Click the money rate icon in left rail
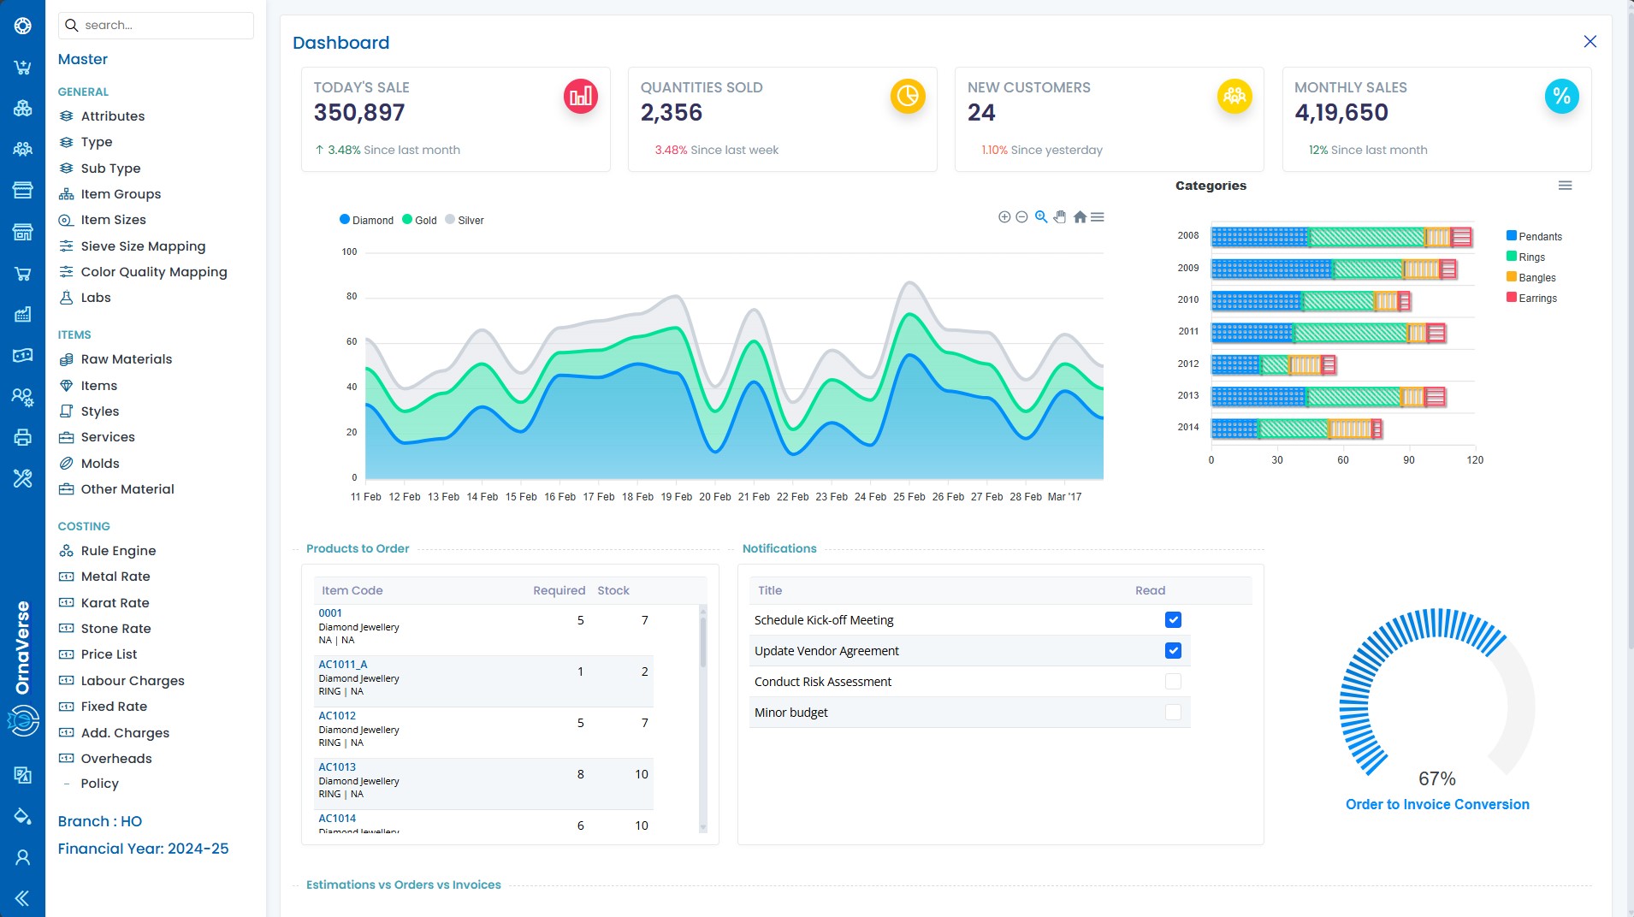 click(22, 356)
